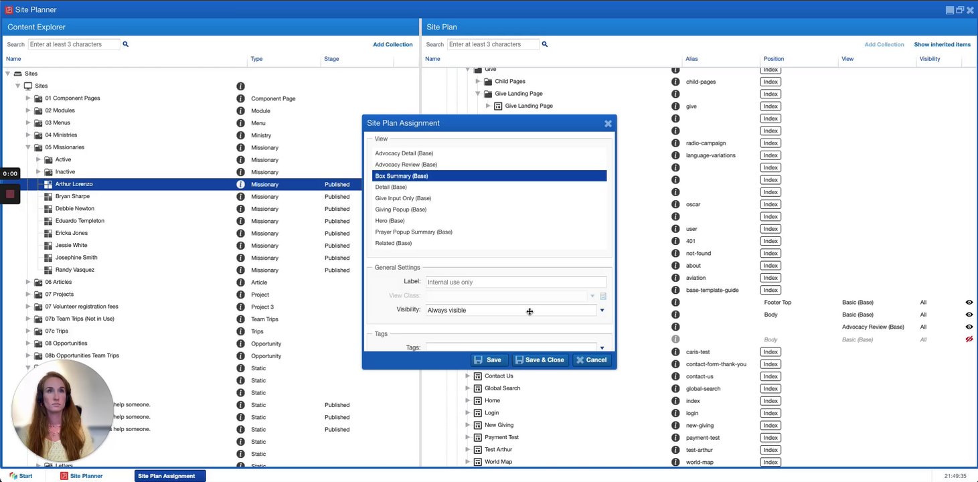978x482 pixels.
Task: Collapse the 05 Missionaries folder
Action: [x=28, y=147]
